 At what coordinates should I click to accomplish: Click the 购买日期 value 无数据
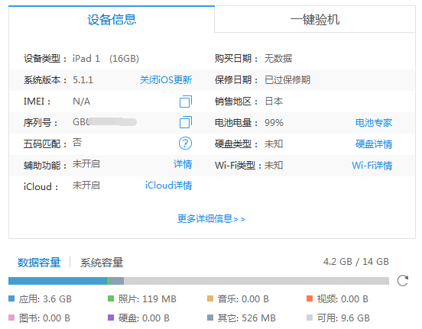click(278, 58)
